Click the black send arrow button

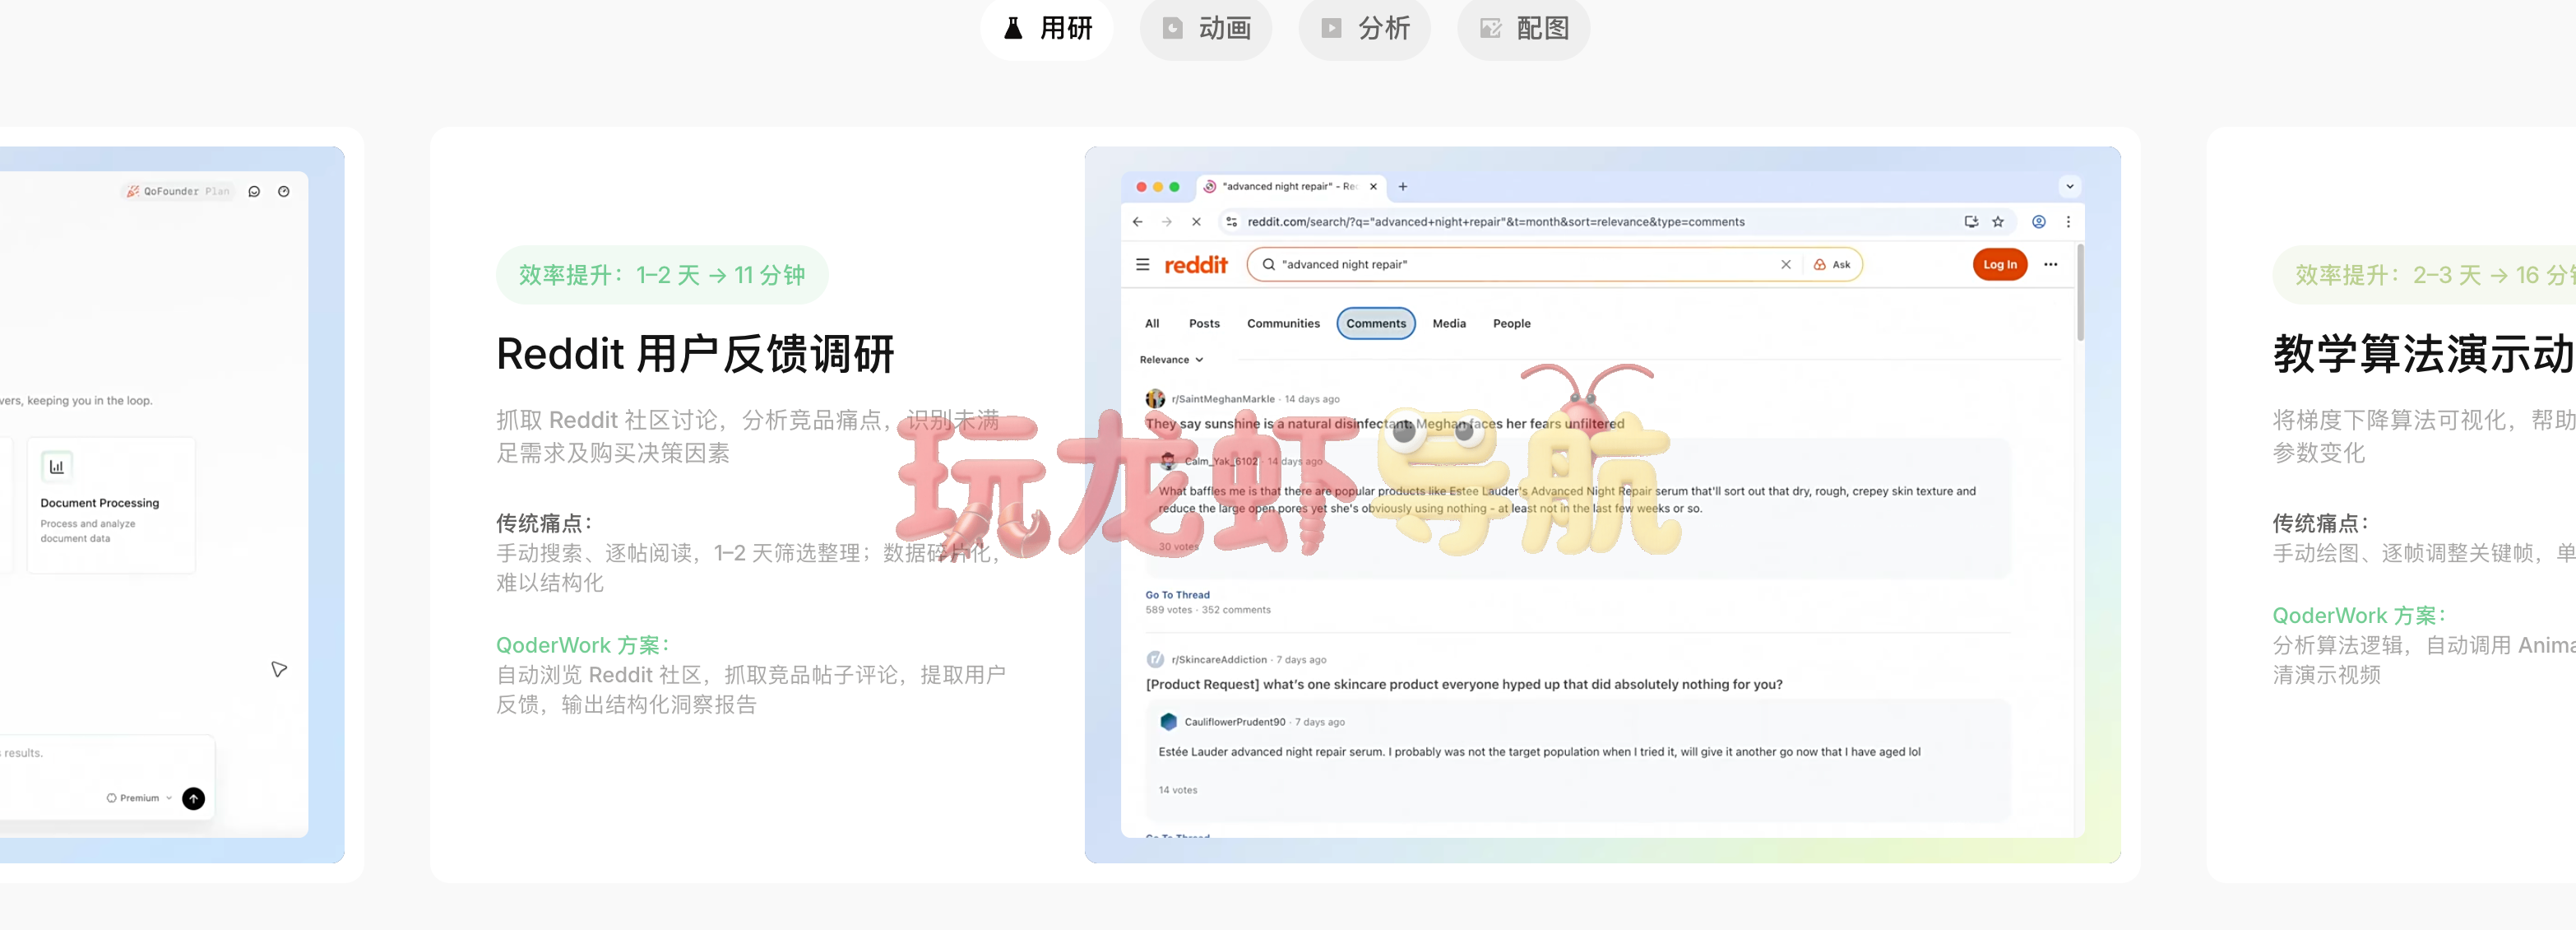click(194, 797)
